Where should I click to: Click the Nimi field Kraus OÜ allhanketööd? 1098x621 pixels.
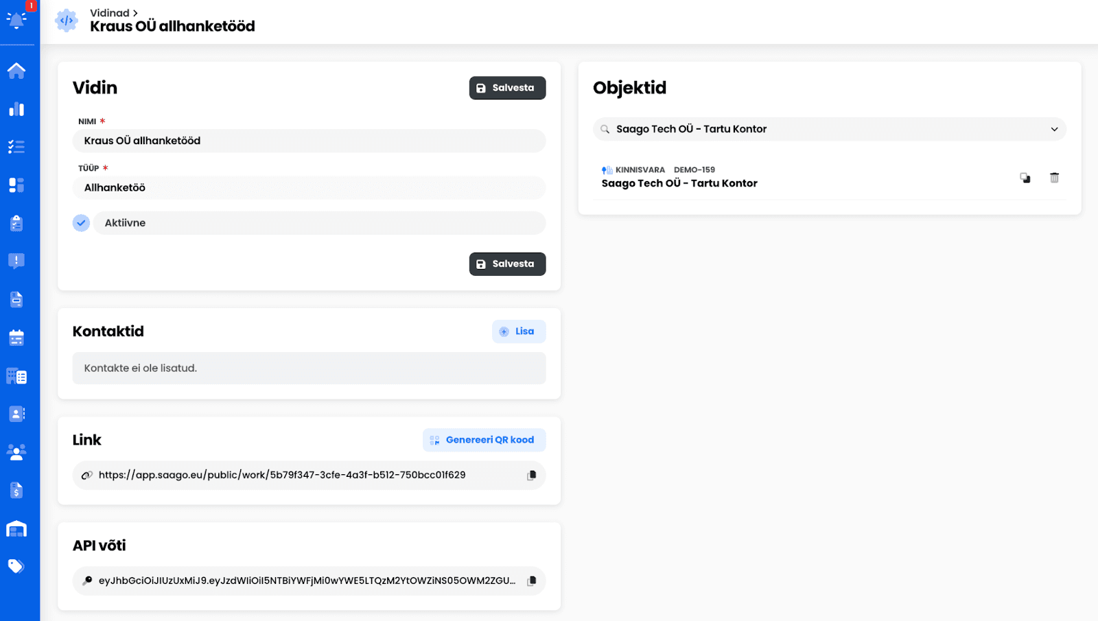click(309, 141)
